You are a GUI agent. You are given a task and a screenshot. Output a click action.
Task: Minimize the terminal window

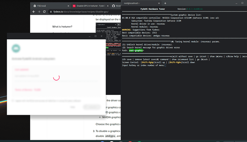pyautogui.click(x=237, y=3)
